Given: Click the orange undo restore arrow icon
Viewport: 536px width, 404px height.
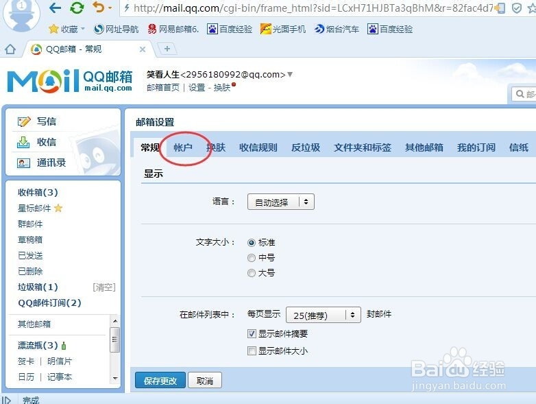Looking at the screenshot, I should point(99,7).
